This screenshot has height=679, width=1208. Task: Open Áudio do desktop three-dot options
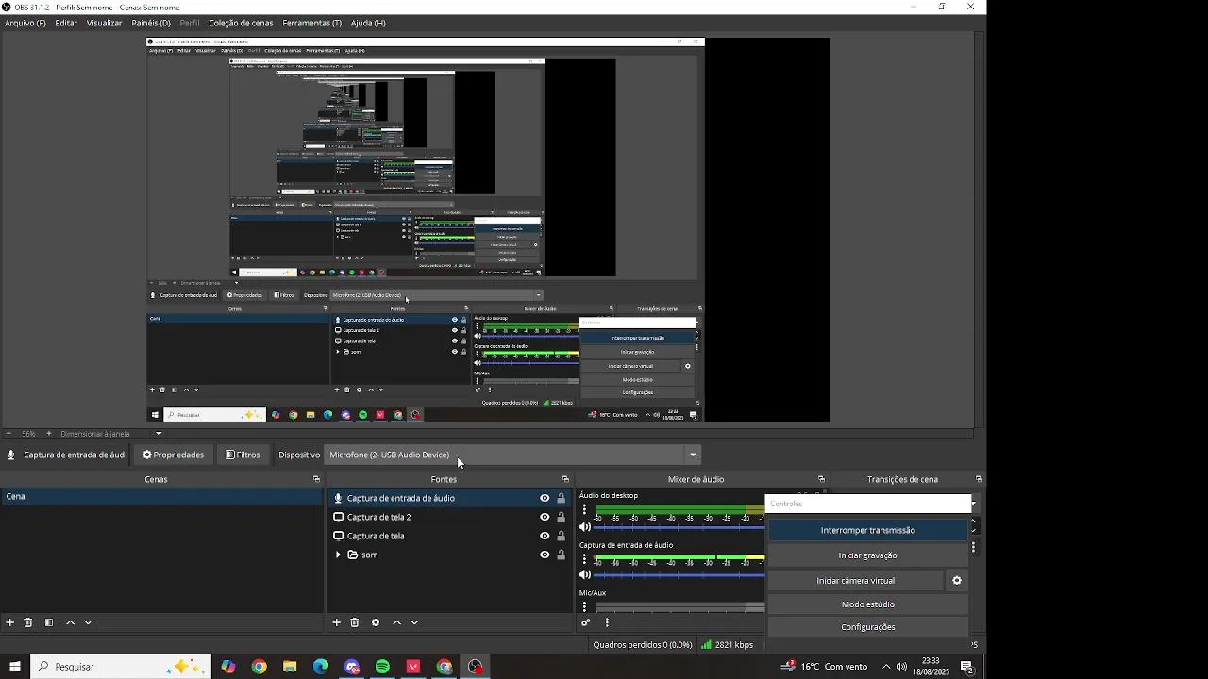click(584, 509)
